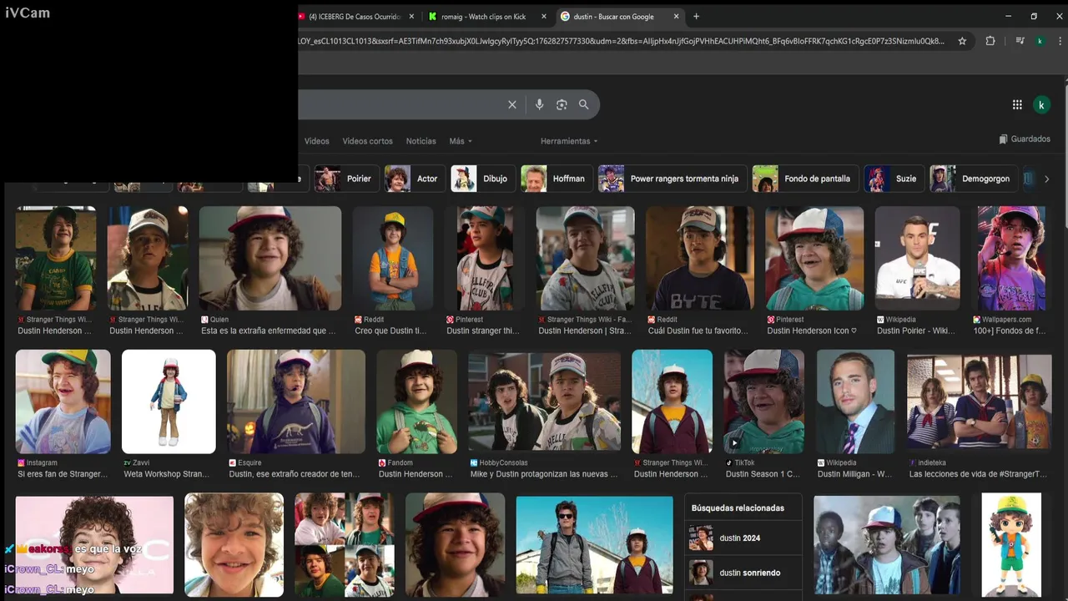
Task: Open the Google account avatar on the page
Action: (x=1041, y=104)
